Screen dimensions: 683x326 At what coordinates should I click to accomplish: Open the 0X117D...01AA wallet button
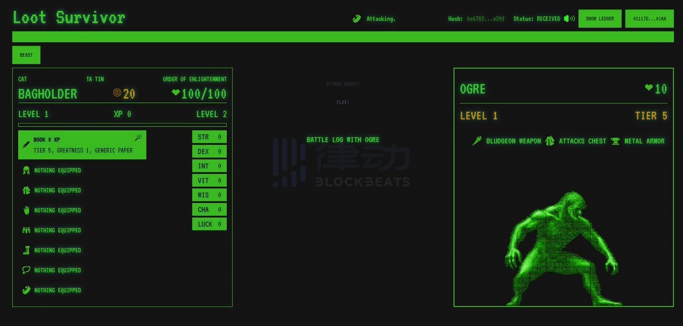649,19
